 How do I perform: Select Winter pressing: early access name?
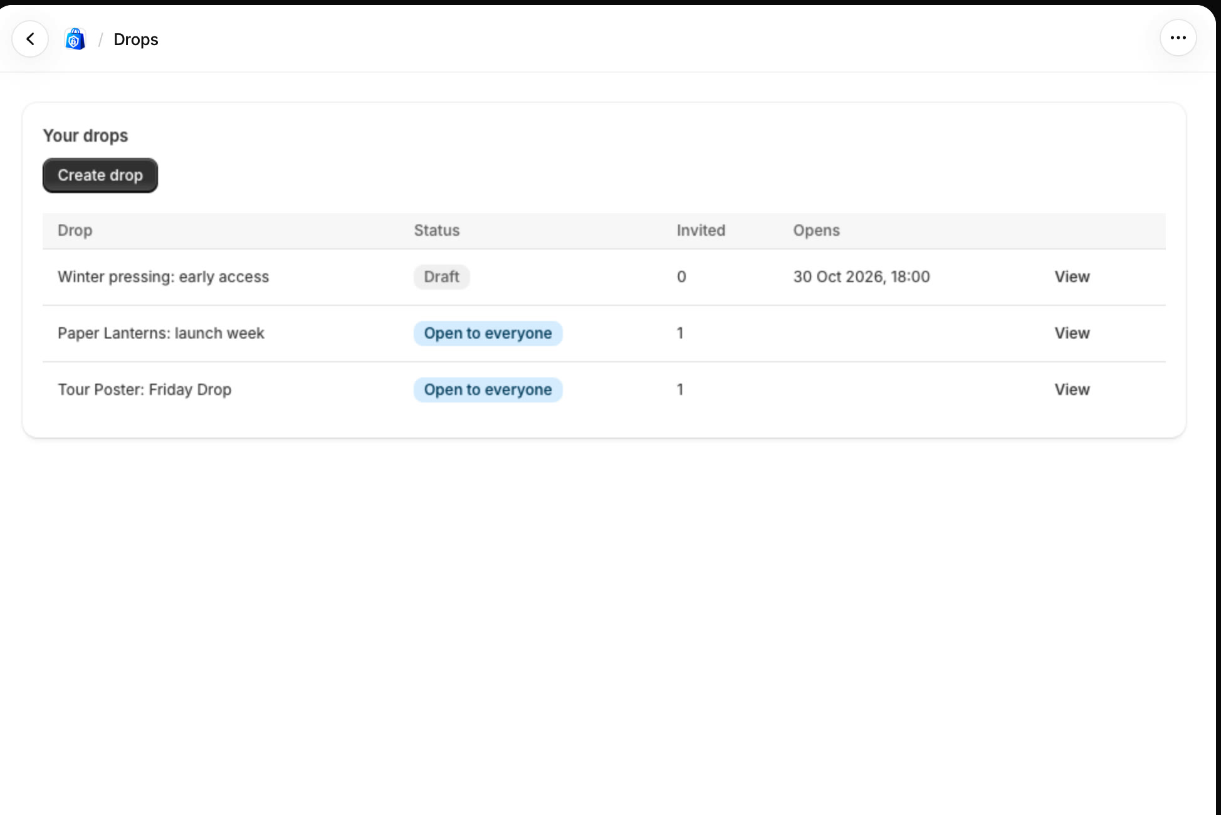point(163,277)
